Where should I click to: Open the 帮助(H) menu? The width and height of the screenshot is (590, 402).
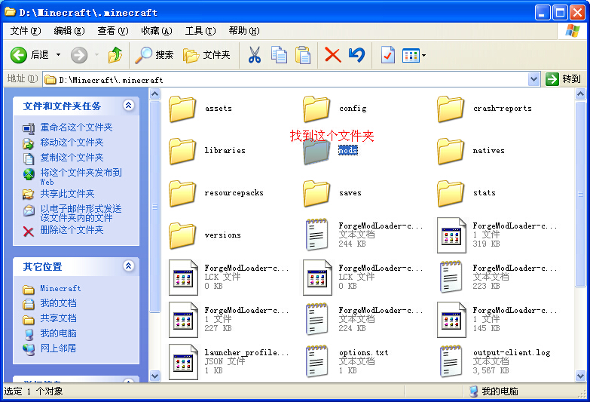244,31
